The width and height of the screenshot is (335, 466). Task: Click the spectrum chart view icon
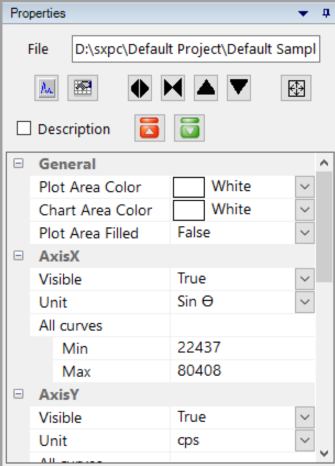[x=46, y=88]
